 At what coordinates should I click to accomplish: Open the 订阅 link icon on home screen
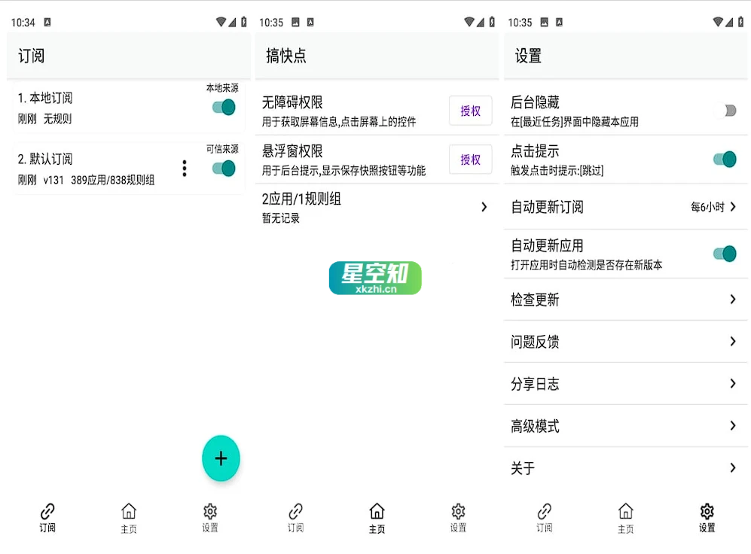pos(295,517)
